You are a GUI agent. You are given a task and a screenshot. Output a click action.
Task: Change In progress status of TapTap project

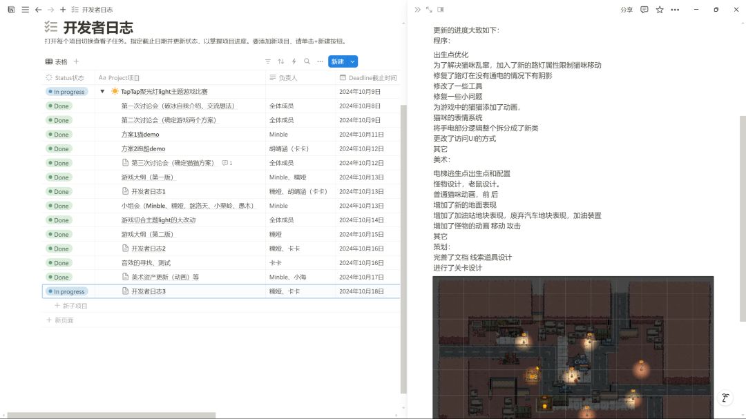pyautogui.click(x=66, y=92)
